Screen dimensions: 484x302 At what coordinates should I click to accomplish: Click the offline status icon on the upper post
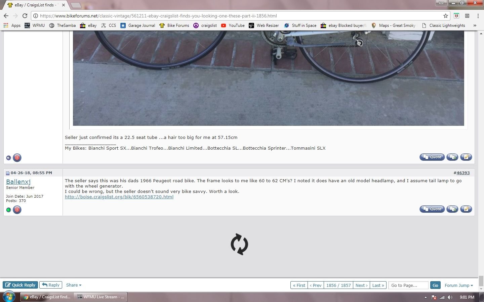pos(8,158)
